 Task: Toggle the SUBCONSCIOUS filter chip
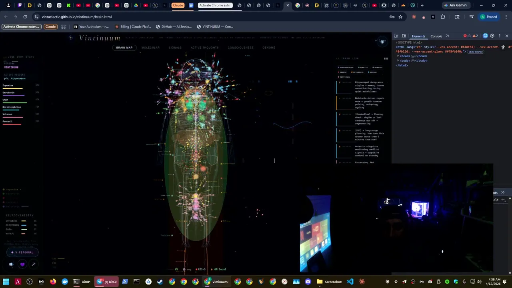coord(346,67)
